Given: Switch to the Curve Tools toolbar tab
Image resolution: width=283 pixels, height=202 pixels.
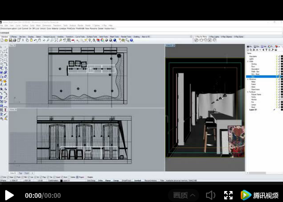Looking at the screenshot, I should coord(80,37).
